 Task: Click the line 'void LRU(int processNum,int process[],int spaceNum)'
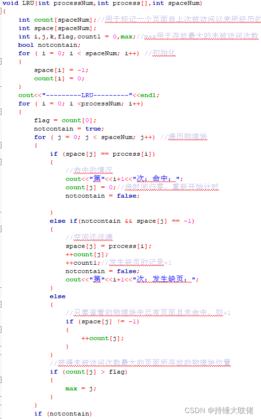coord(102,3)
